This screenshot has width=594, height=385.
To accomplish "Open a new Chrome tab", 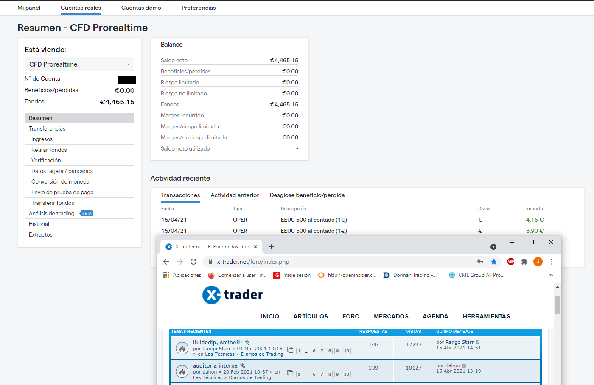I will (272, 247).
